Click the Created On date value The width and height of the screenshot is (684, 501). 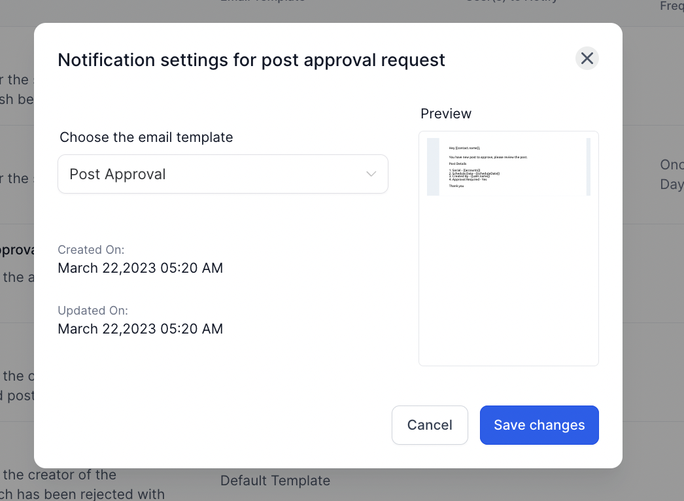click(140, 268)
